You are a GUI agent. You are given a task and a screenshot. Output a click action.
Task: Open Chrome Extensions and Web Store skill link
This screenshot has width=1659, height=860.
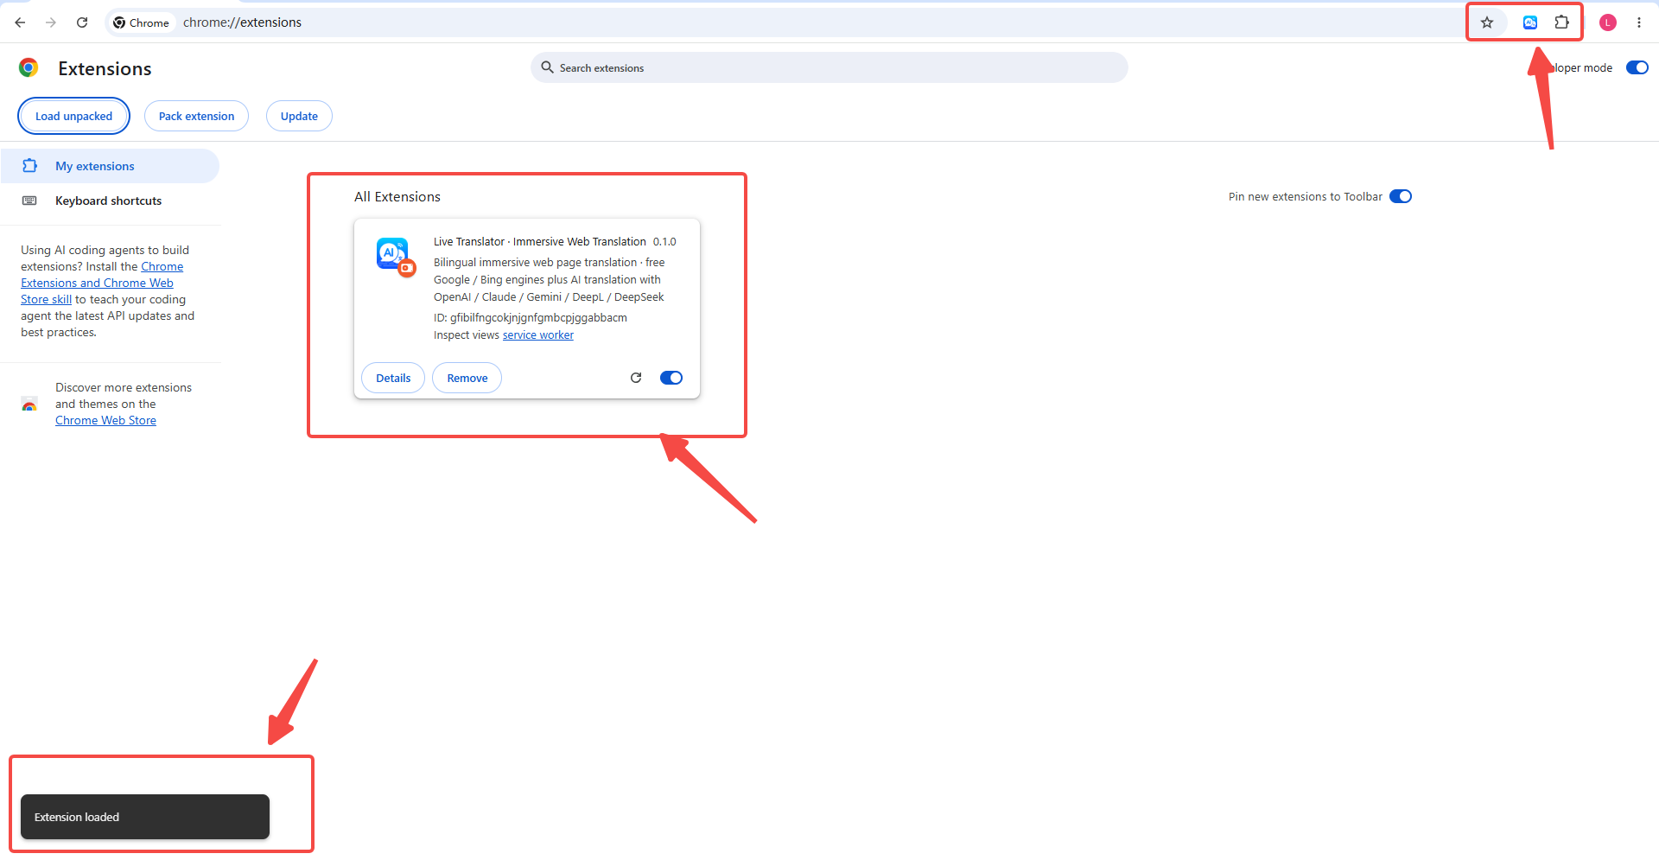point(102,283)
